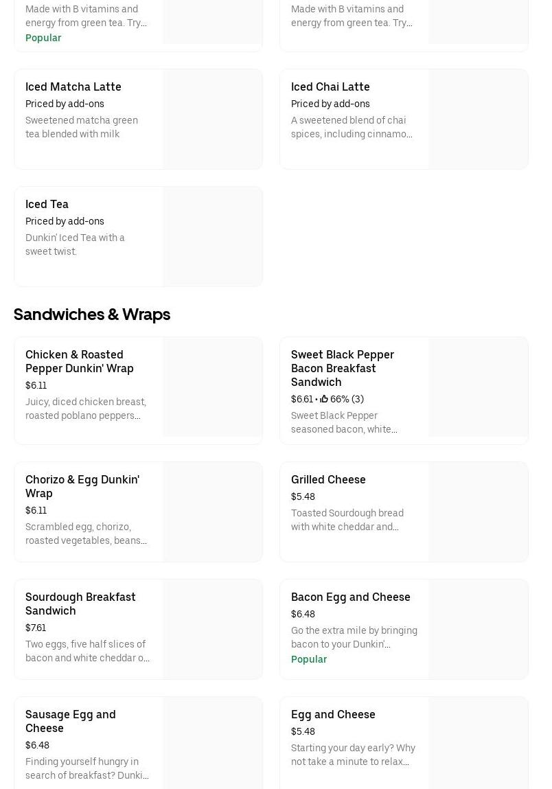552x789 pixels.
Task: Click the Grilled Cheese image thumbnail
Action: 479,512
